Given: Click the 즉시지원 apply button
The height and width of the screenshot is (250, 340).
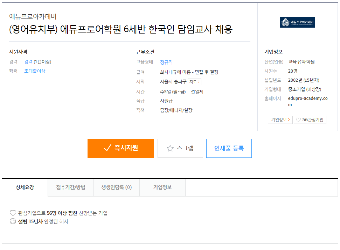Looking at the screenshot, I should [x=121, y=148].
